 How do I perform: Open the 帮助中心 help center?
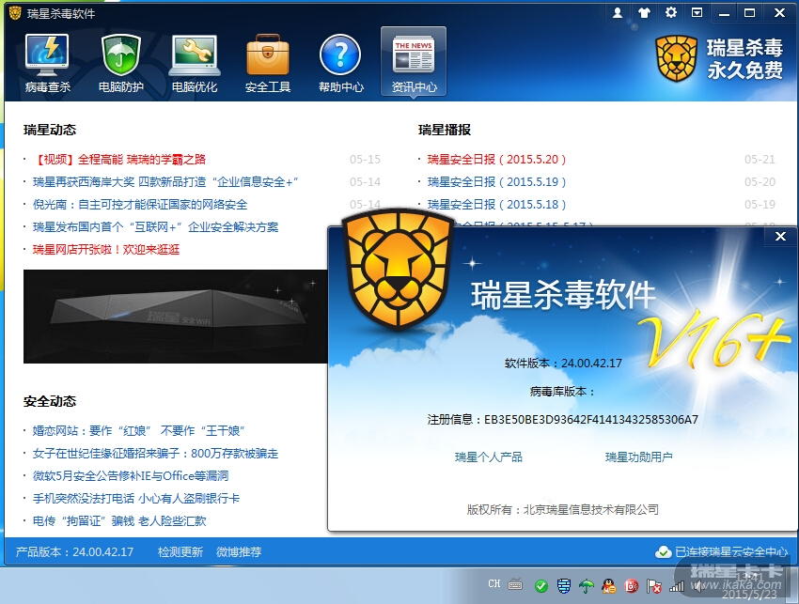click(x=341, y=64)
